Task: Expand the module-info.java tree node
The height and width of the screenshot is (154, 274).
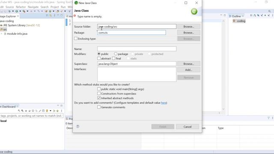Action: tap(2, 34)
